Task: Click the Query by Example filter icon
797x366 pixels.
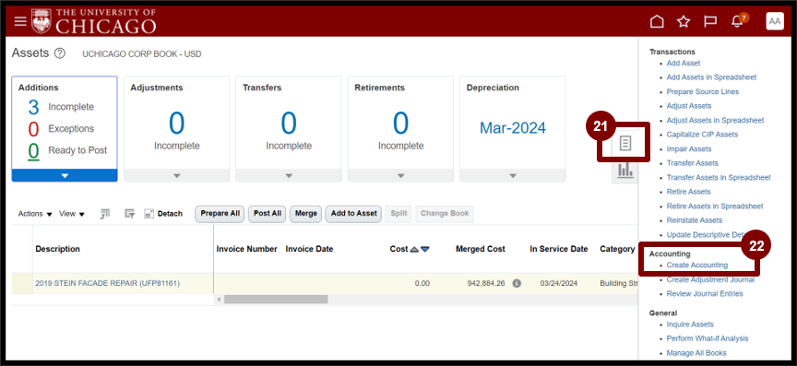Action: click(x=129, y=214)
